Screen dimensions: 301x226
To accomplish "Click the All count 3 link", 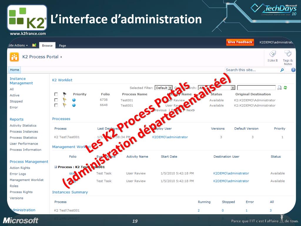I will pyautogui.click(x=271, y=210).
